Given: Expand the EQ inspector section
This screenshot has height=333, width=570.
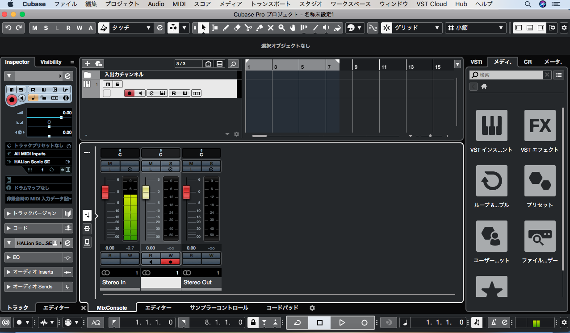Looking at the screenshot, I should click(33, 258).
